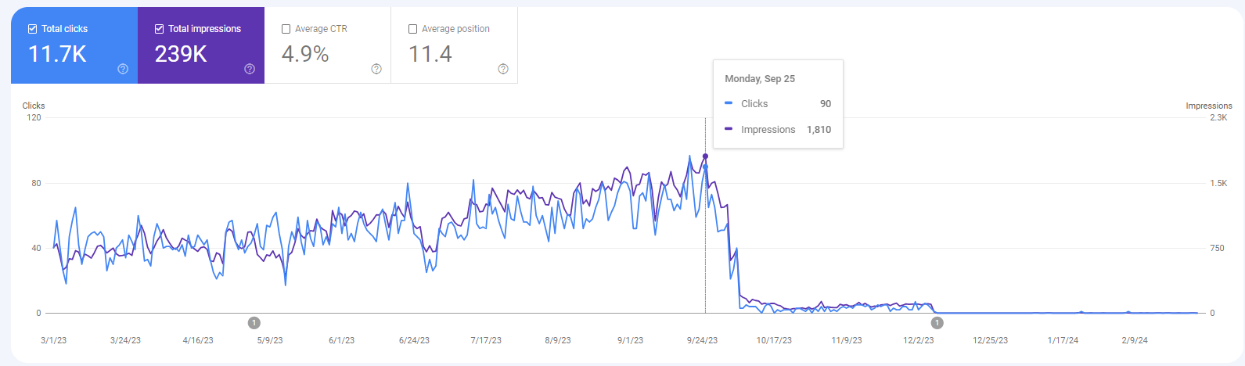Click the 12/2/23 x-axis date label
The width and height of the screenshot is (1245, 366).
click(x=919, y=341)
